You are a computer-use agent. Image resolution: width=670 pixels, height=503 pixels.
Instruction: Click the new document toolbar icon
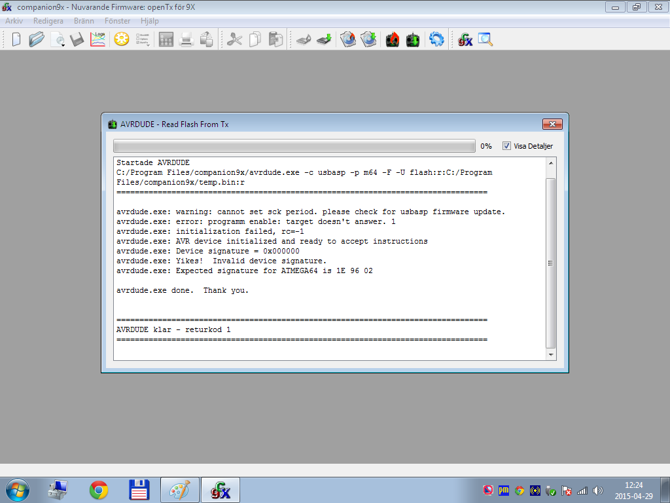(16, 39)
